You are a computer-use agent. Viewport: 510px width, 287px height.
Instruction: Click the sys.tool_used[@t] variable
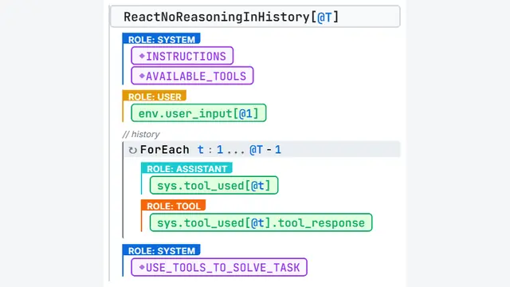tap(214, 186)
